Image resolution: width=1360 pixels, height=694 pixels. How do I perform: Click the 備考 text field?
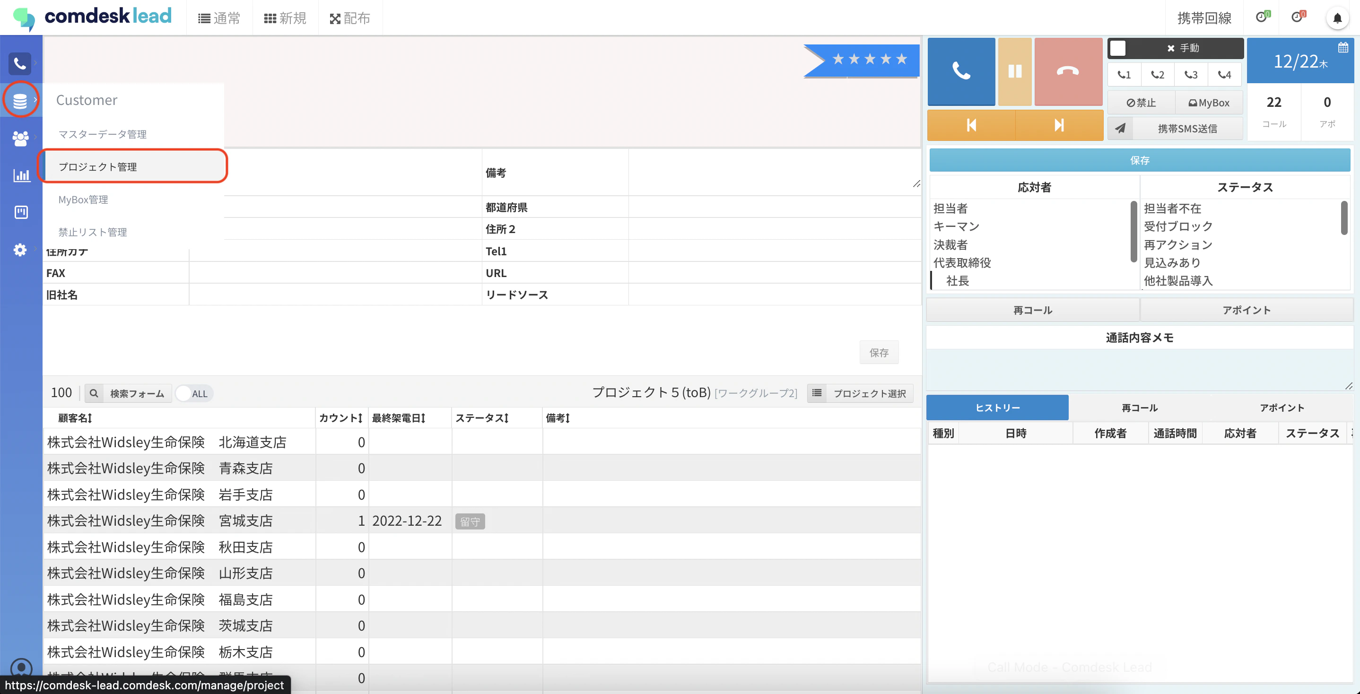(x=775, y=173)
